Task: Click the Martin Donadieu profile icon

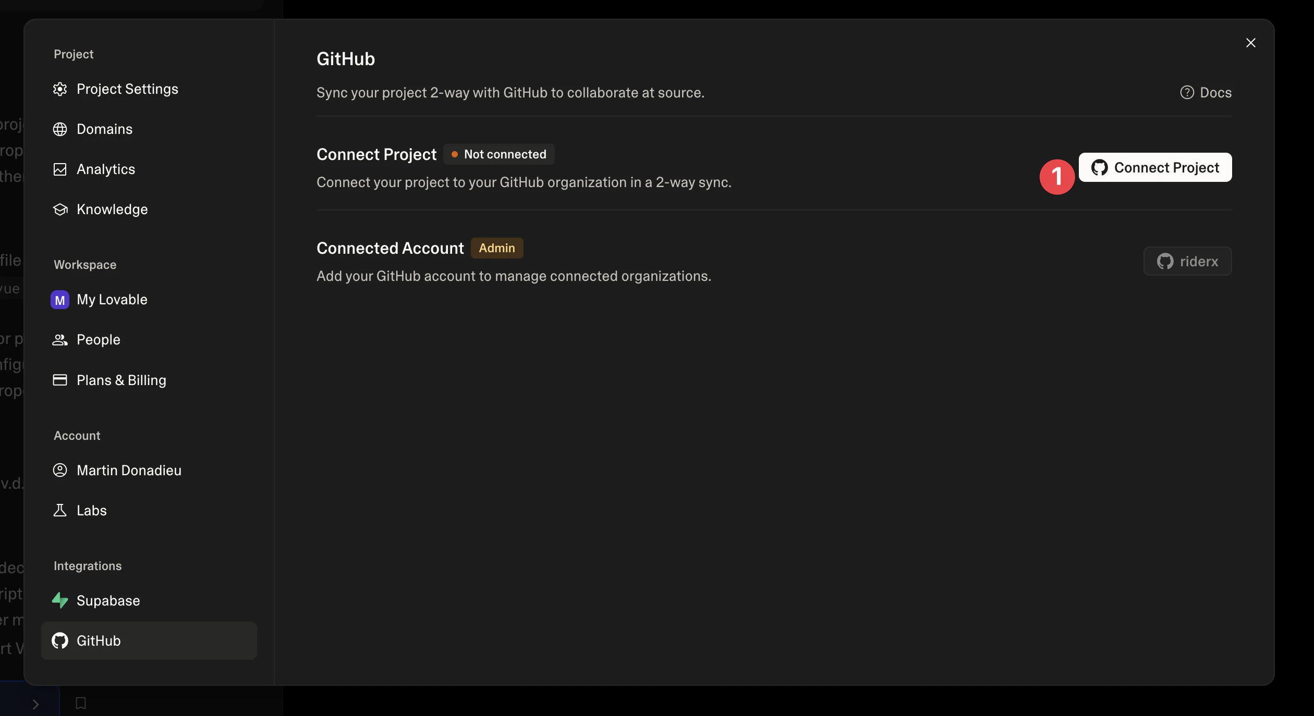Action: point(60,470)
